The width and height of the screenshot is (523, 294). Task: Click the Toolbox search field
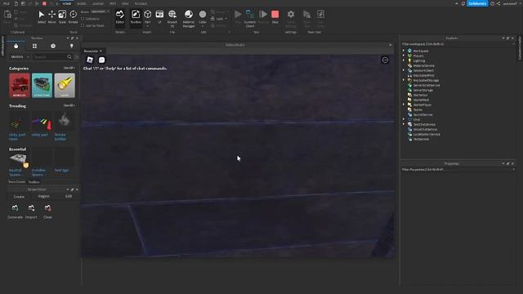(49, 57)
